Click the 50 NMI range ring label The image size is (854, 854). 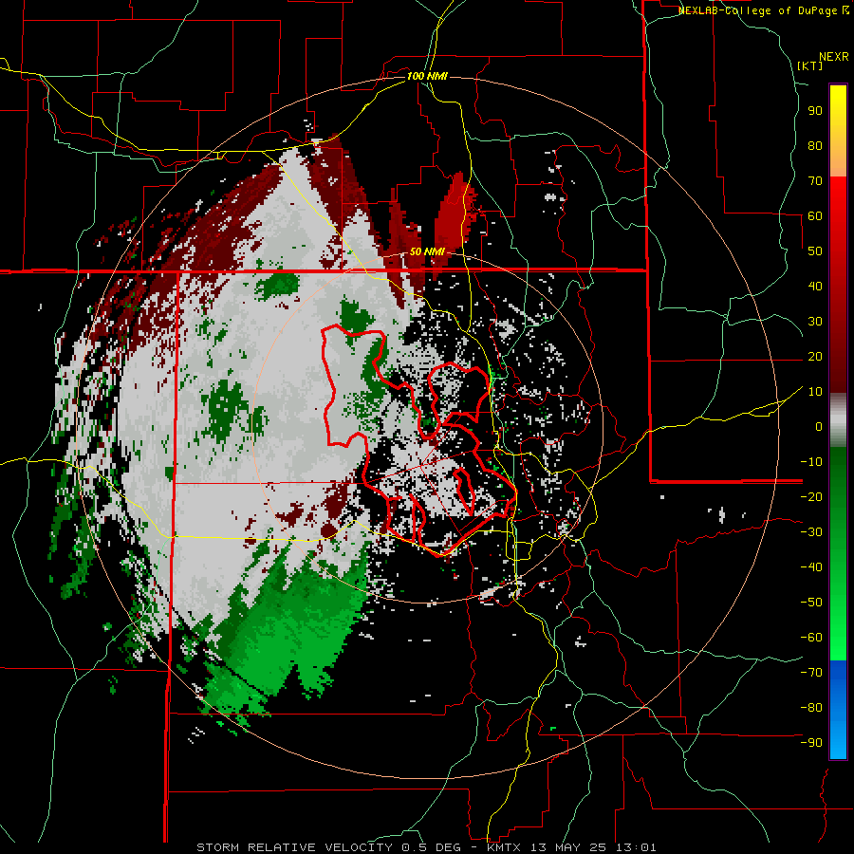(427, 251)
